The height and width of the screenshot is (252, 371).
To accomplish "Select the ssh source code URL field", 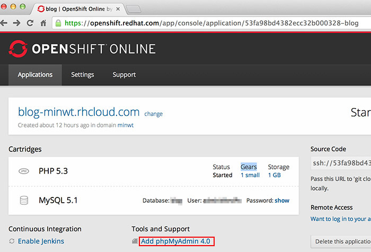I will point(341,163).
